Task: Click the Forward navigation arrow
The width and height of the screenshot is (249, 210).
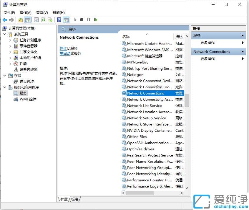Action: pyautogui.click(x=12, y=20)
